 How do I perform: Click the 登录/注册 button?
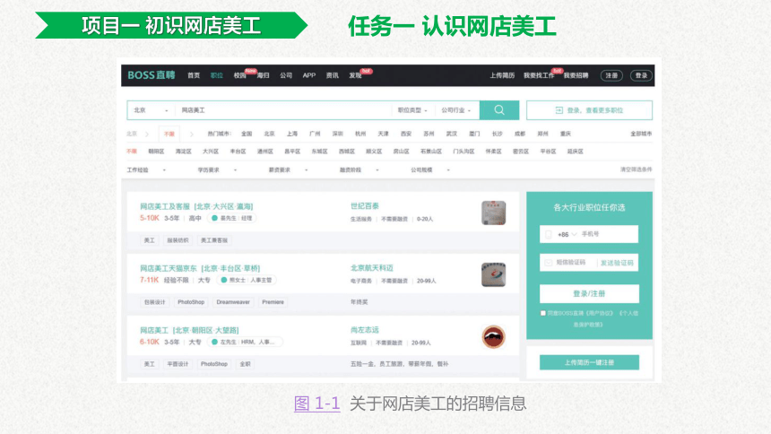(589, 294)
